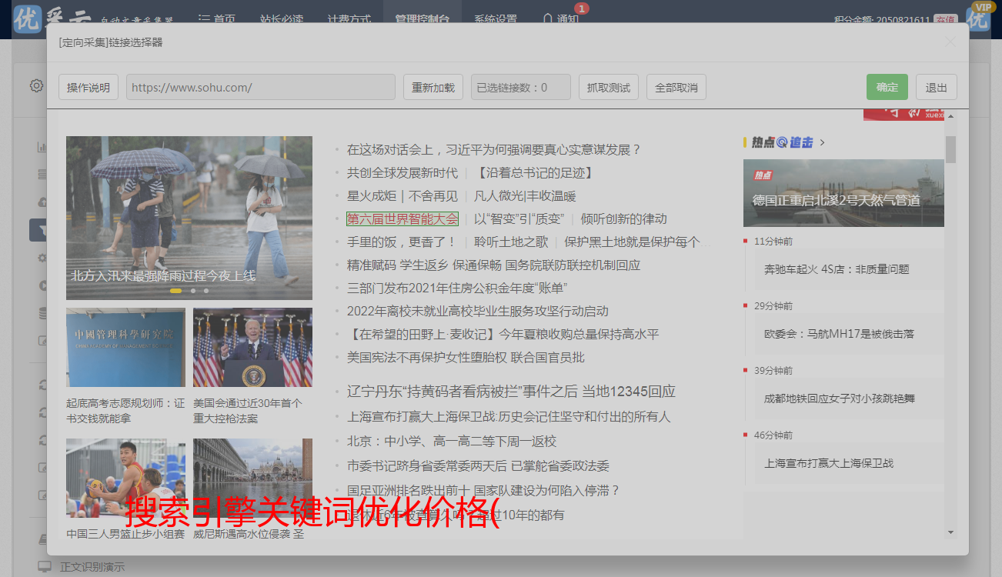Screen dimensions: 1002x577
Task: Select the first yellow carousel dot
Action: (x=175, y=291)
